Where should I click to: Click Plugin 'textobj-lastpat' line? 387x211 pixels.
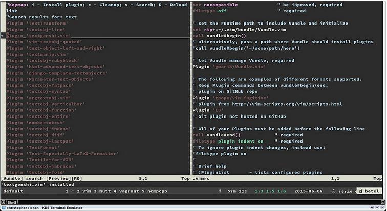[x=40, y=142]
